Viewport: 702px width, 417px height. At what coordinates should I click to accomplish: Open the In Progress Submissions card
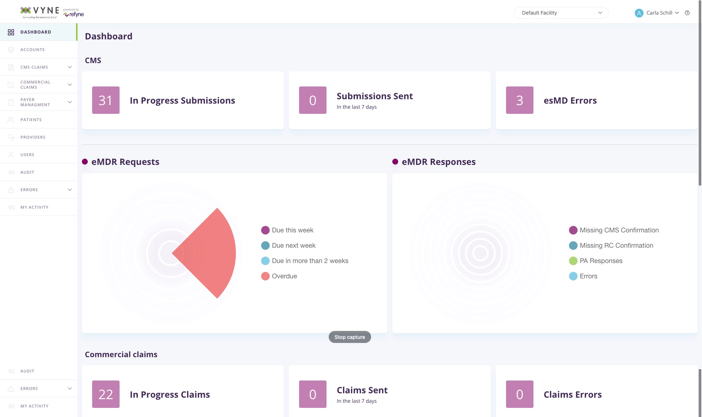point(182,100)
